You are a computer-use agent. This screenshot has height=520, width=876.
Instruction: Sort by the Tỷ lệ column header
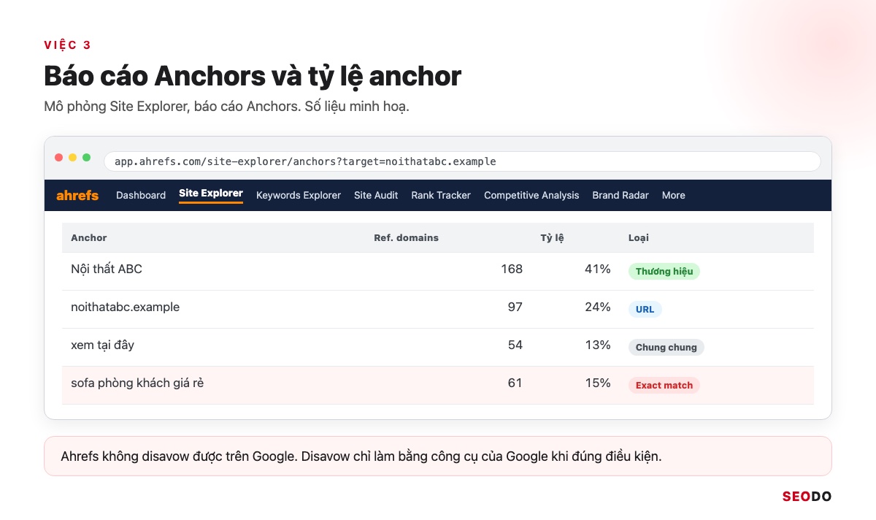[x=552, y=237]
